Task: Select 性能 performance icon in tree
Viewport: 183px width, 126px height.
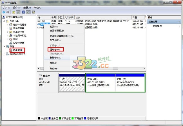Action: pyautogui.click(x=11, y=39)
